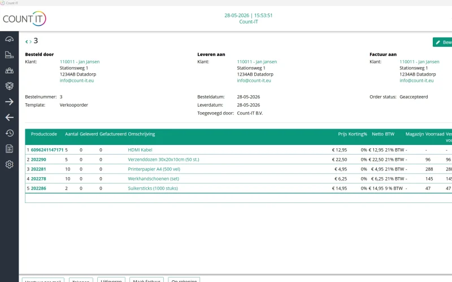
Task: Click the green edit button with pencil
Action: point(442,42)
